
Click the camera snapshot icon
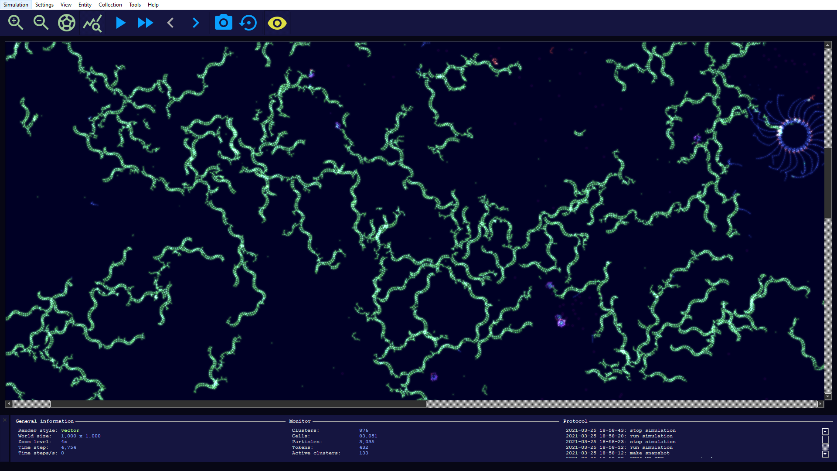pyautogui.click(x=223, y=23)
